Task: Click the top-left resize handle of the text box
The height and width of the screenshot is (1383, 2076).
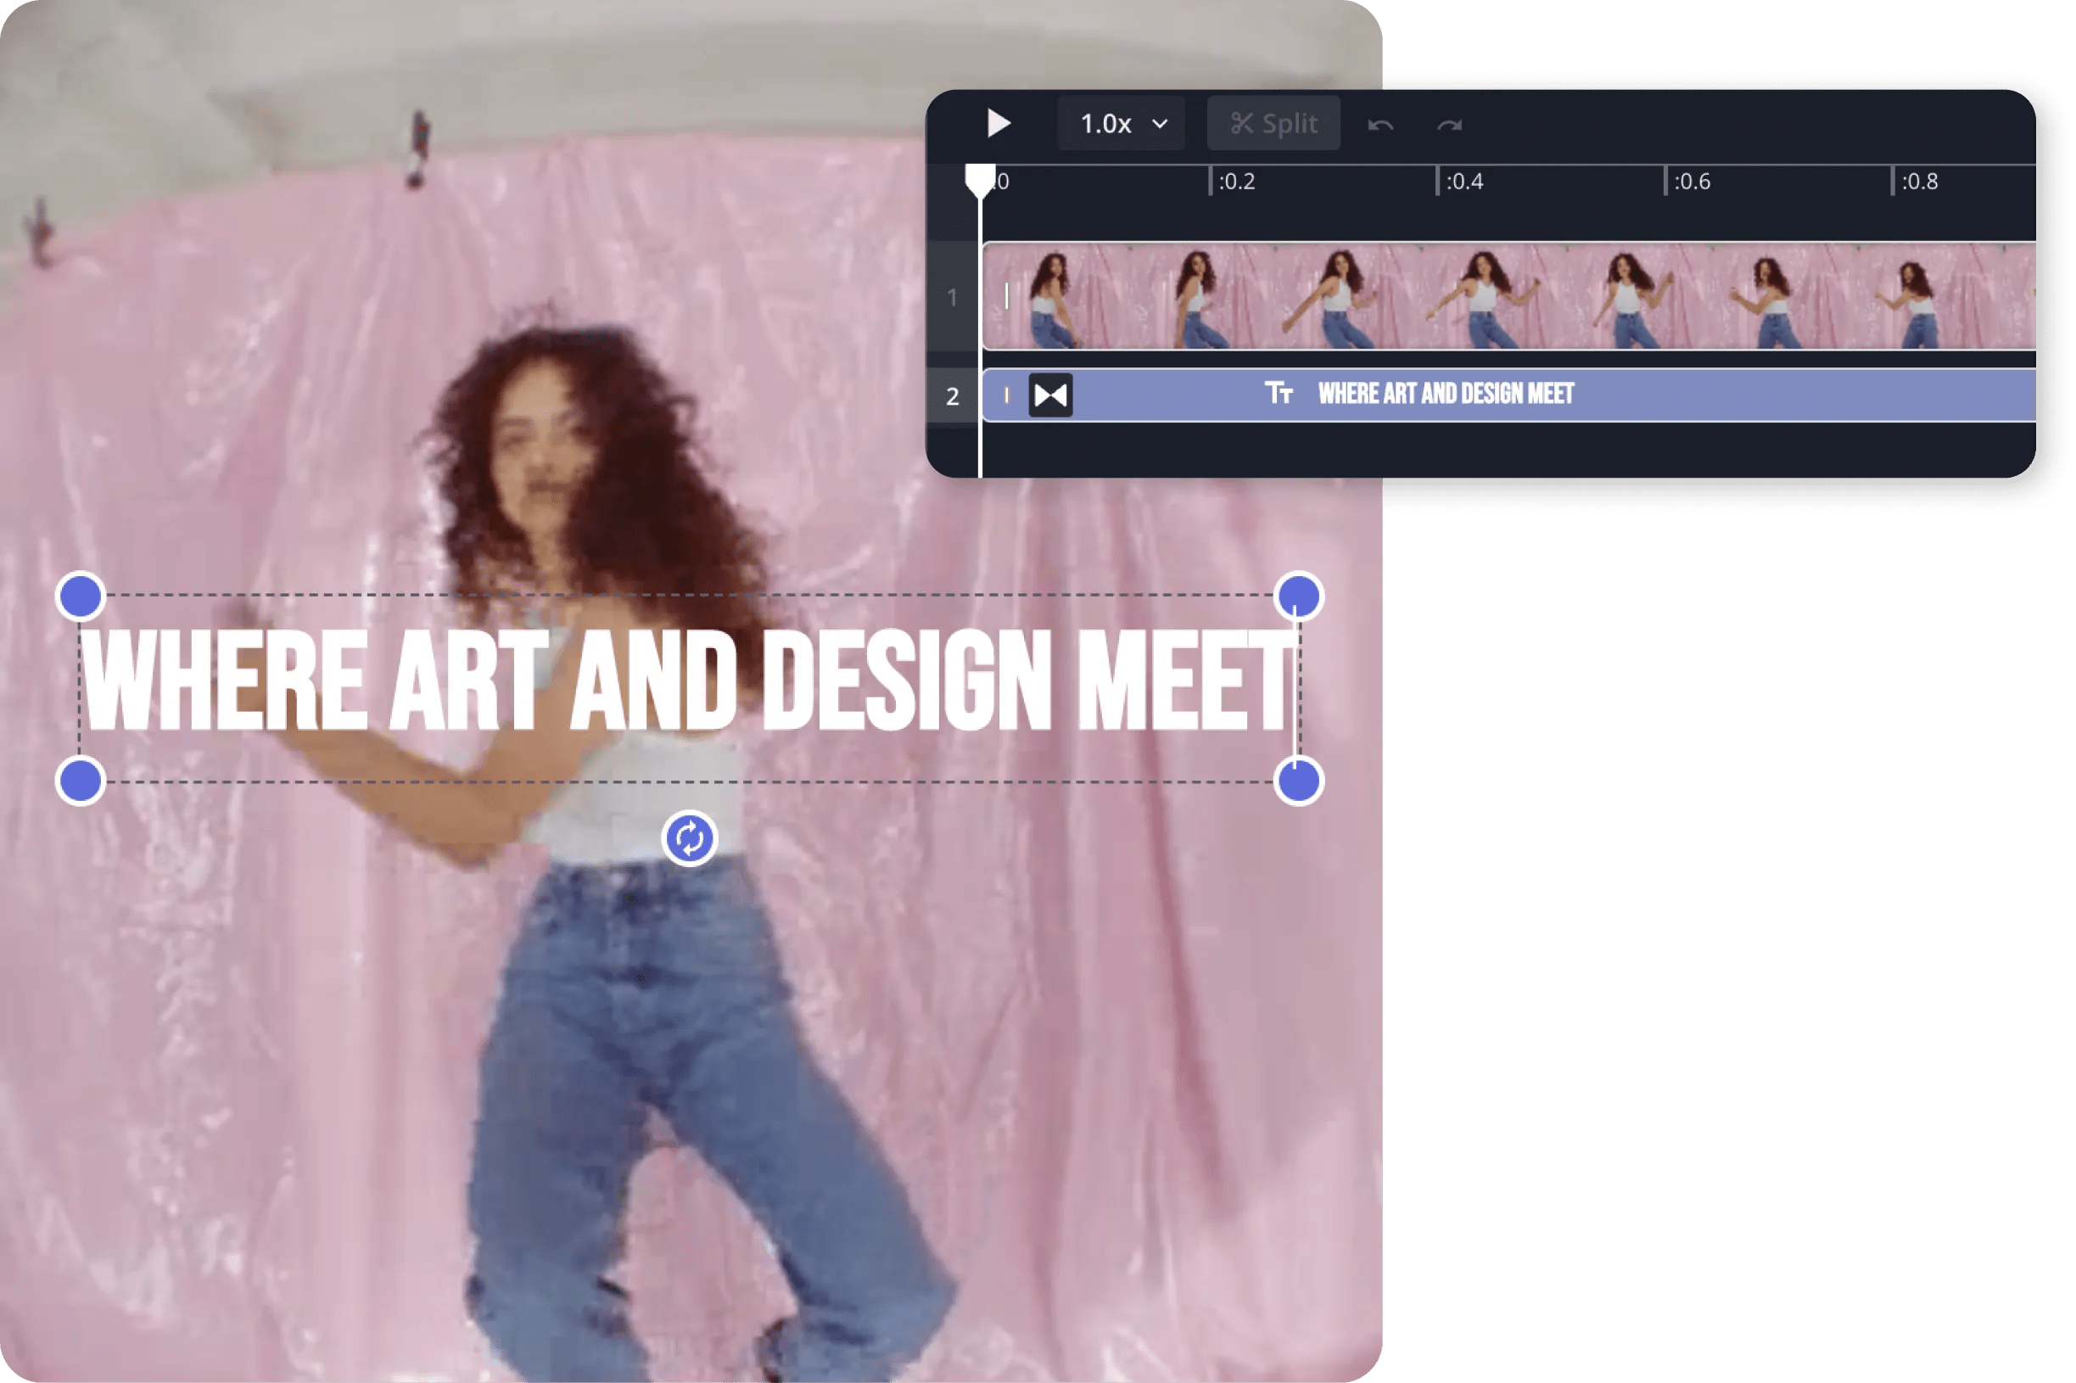Action: [x=81, y=596]
